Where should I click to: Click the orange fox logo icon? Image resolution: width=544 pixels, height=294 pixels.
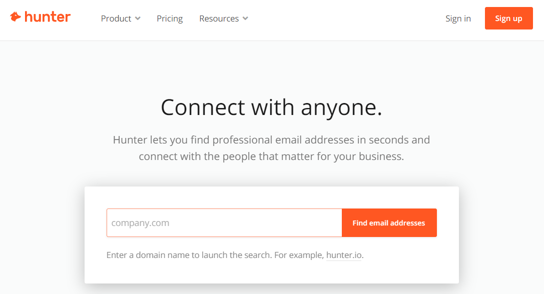16,16
